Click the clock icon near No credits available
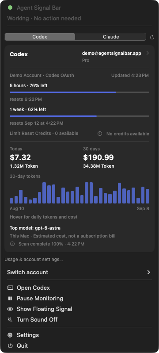The width and height of the screenshot is (159, 353). pos(100,134)
